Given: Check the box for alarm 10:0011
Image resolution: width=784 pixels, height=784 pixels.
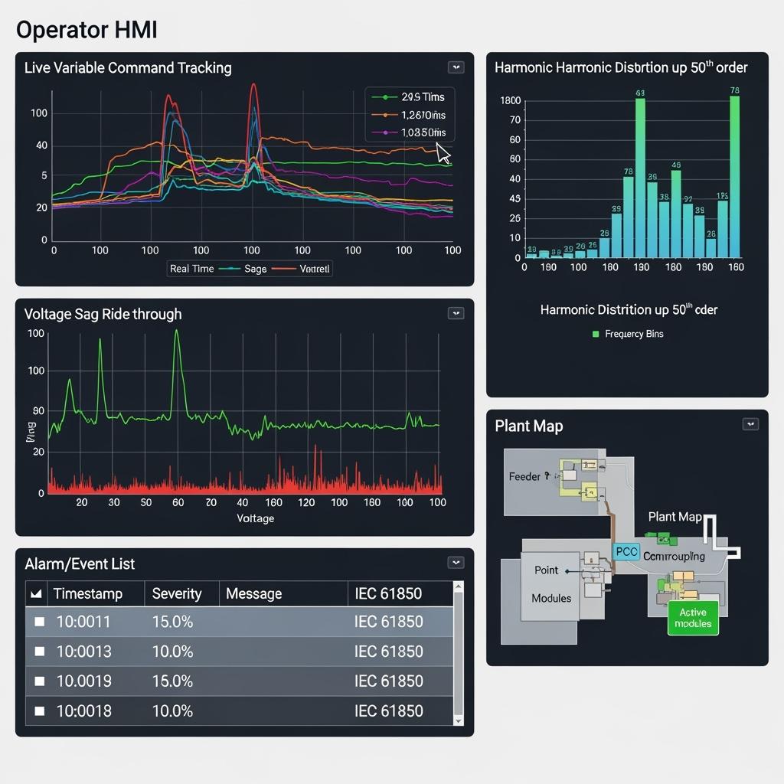Looking at the screenshot, I should coord(39,622).
